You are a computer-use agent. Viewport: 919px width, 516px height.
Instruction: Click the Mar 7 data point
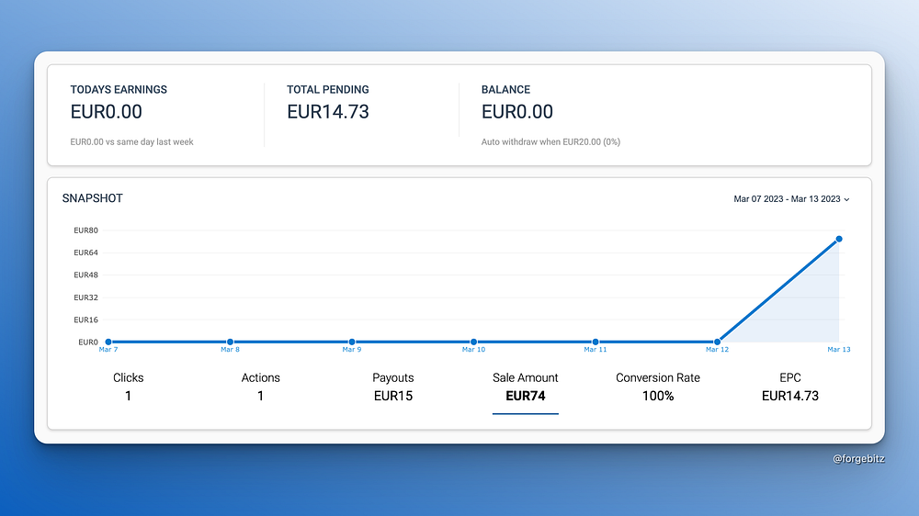pyautogui.click(x=108, y=342)
